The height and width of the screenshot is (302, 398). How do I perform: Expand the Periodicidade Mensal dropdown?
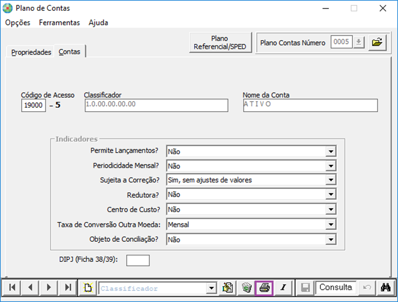331,166
